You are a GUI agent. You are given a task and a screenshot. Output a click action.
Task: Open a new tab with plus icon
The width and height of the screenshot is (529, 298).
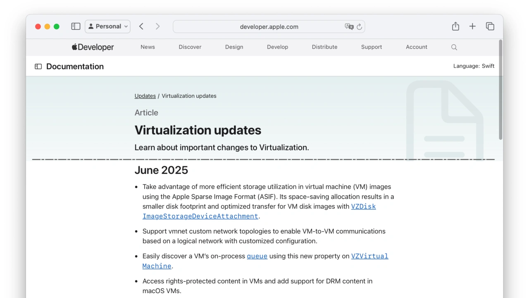tap(472, 26)
